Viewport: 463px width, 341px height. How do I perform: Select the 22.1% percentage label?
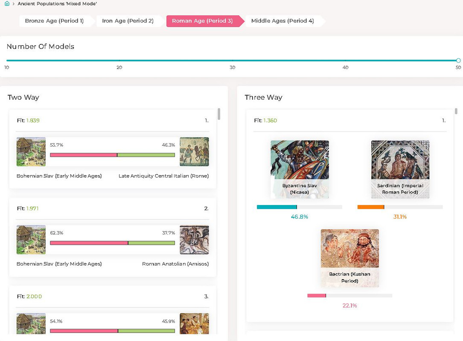349,306
